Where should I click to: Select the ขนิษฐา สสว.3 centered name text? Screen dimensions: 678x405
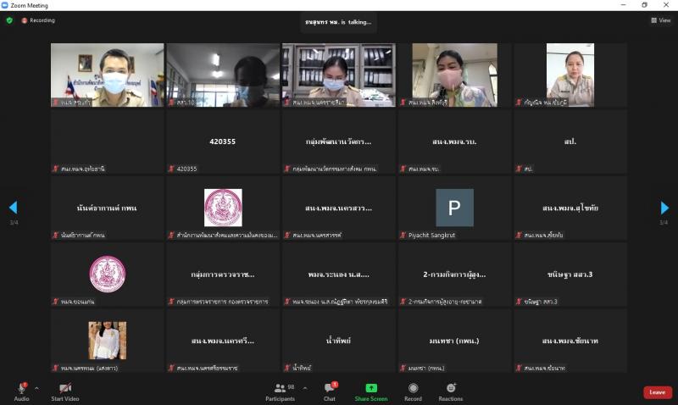point(570,274)
